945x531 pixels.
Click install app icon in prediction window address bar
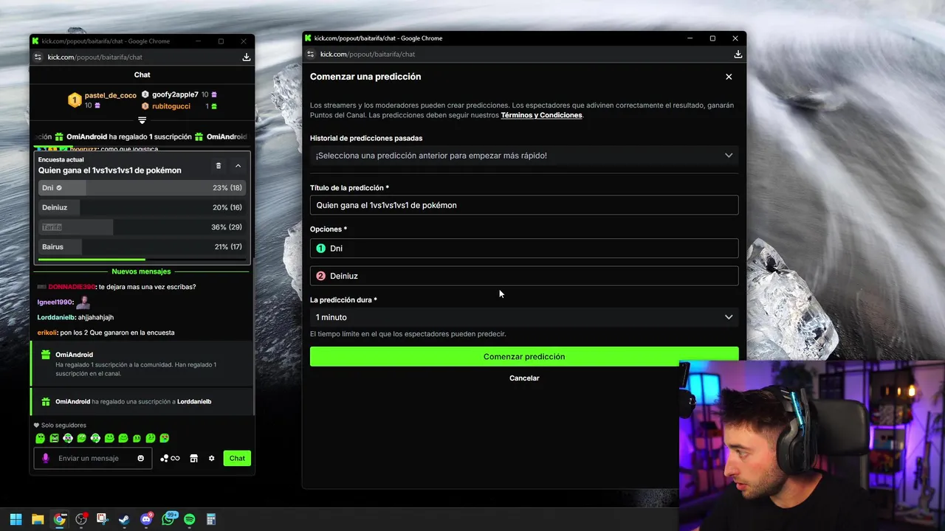pyautogui.click(x=738, y=54)
